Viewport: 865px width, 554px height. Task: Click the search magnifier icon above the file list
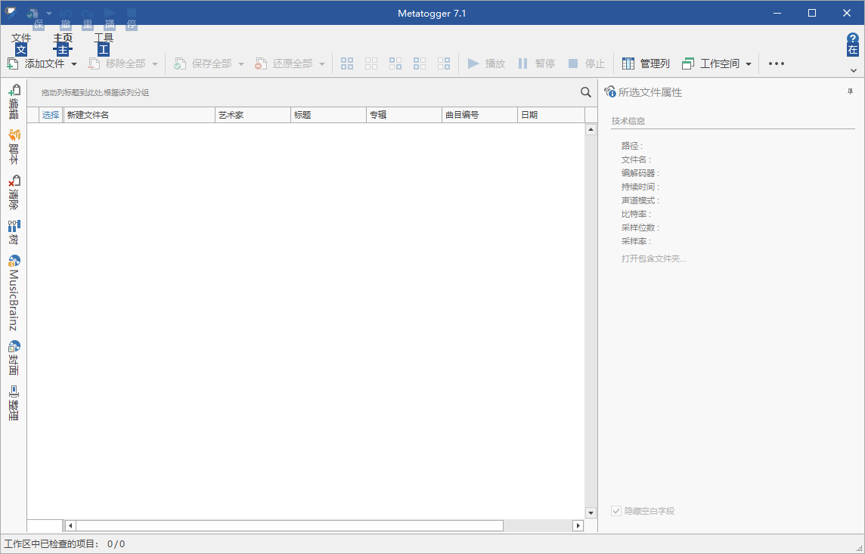coord(585,92)
